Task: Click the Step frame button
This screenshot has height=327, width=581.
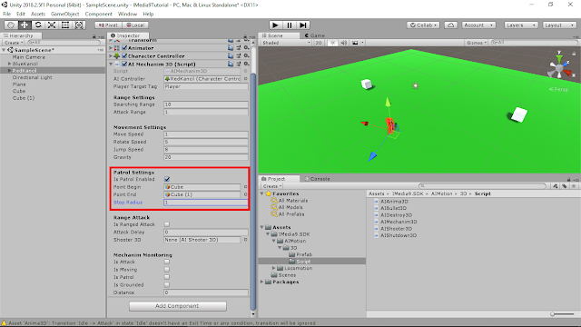Action: point(303,25)
